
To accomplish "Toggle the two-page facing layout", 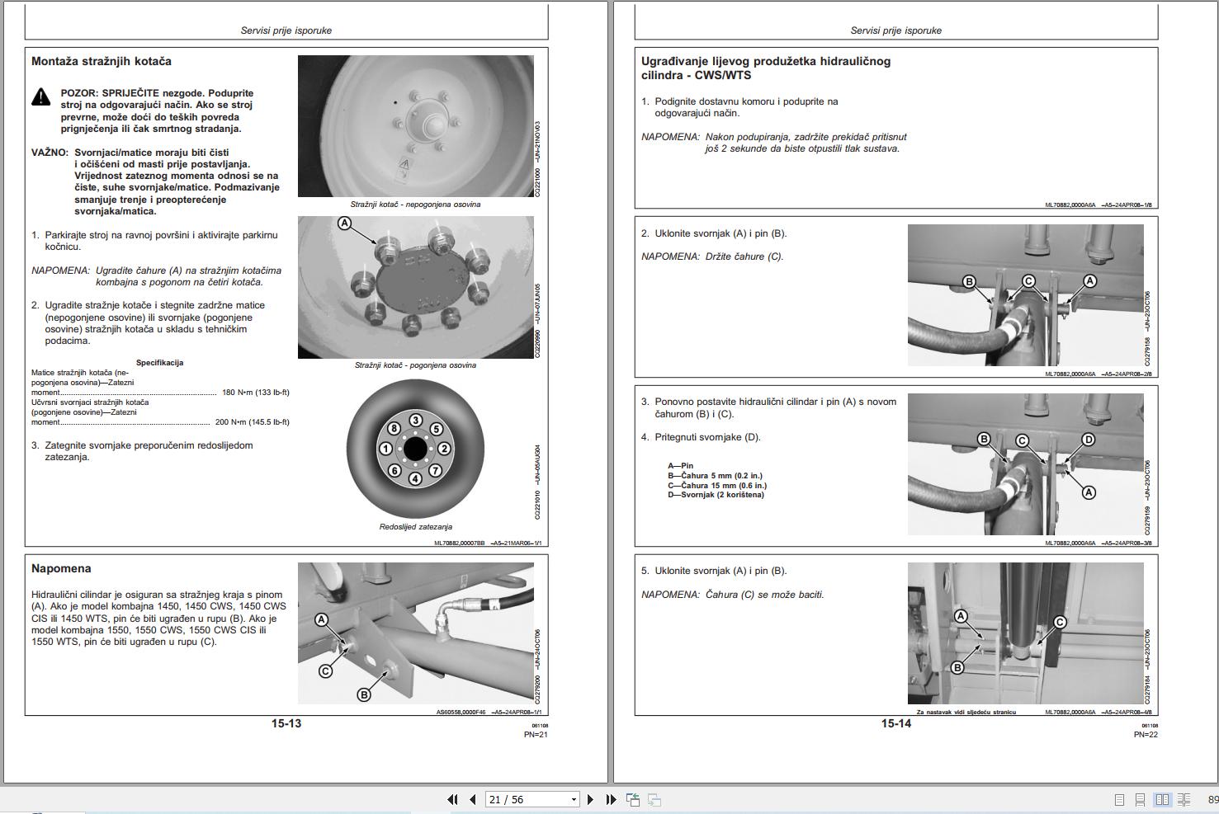I will (x=1162, y=800).
